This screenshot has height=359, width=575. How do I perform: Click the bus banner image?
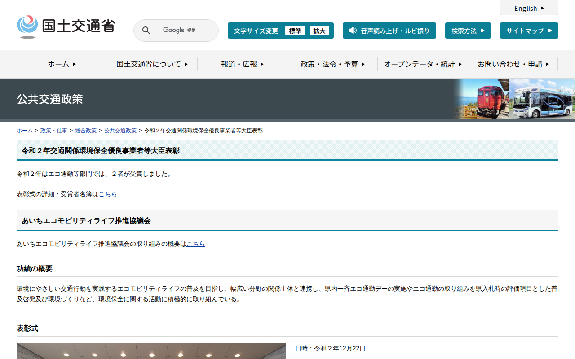point(542,99)
